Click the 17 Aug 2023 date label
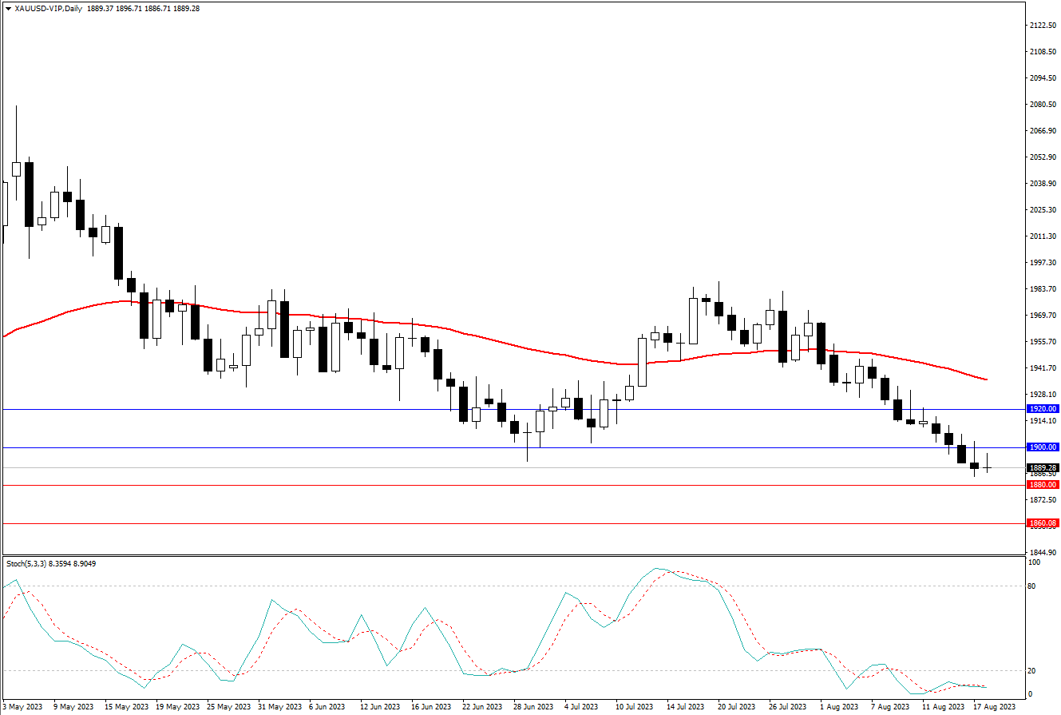The image size is (1061, 715). pos(995,707)
